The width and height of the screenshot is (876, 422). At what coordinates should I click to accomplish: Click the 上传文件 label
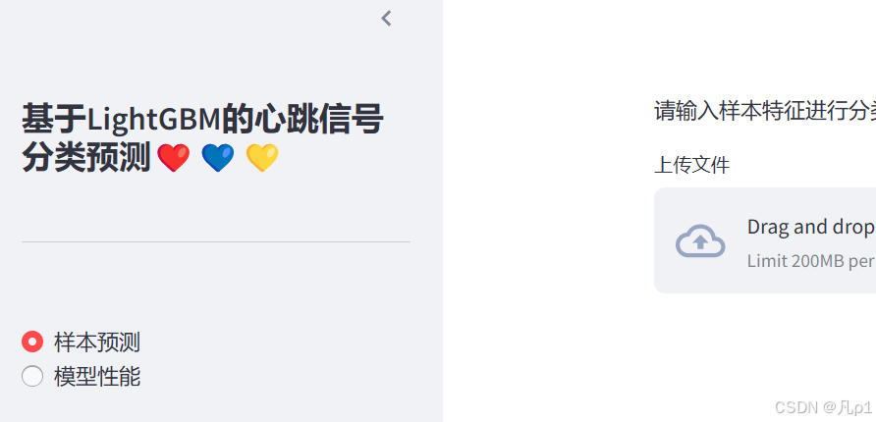pyautogui.click(x=691, y=165)
